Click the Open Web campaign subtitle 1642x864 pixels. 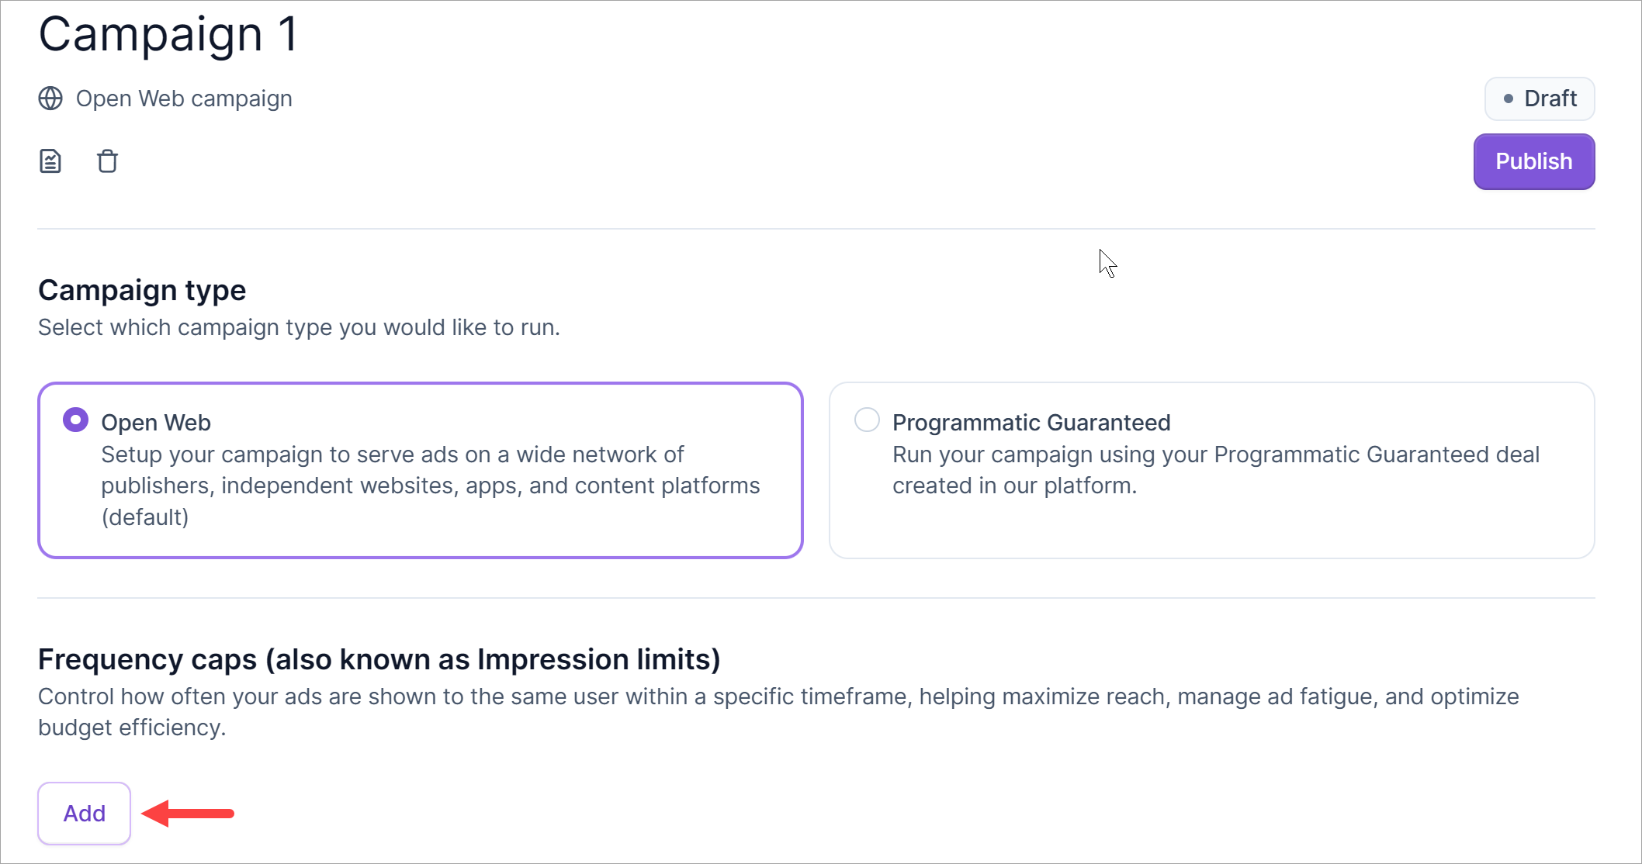184,98
